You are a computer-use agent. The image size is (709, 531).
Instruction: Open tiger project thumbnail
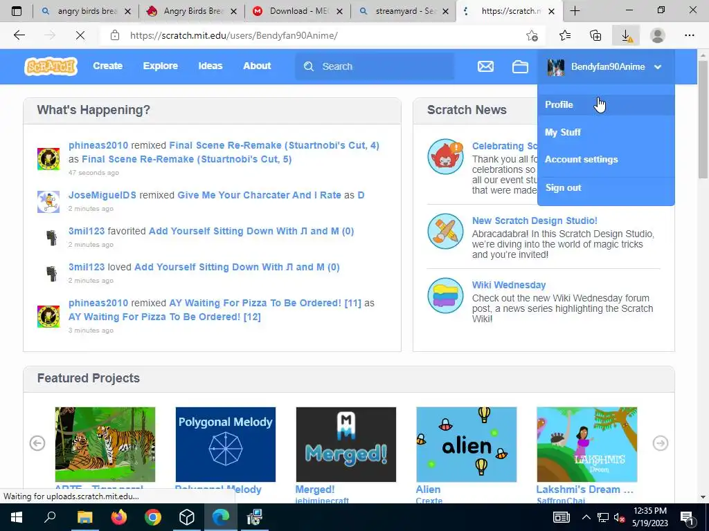pyautogui.click(x=105, y=445)
